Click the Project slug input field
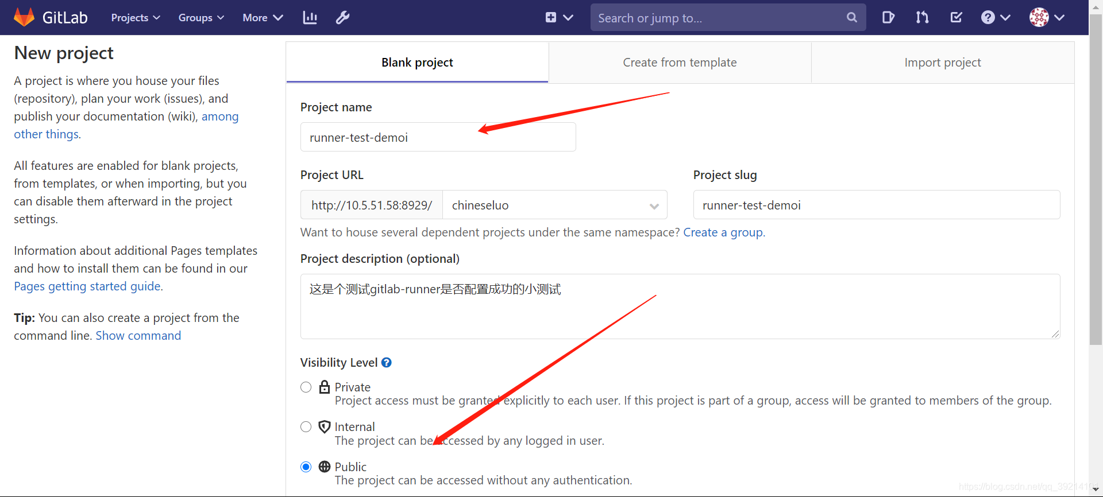1103x497 pixels. [x=877, y=205]
